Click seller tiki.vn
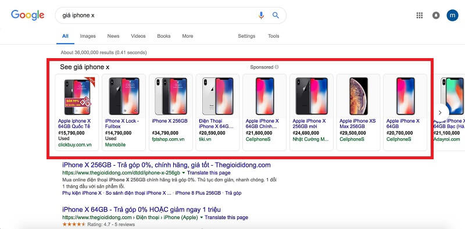Image resolution: width=465 pixels, height=229 pixels. pyautogui.click(x=205, y=139)
